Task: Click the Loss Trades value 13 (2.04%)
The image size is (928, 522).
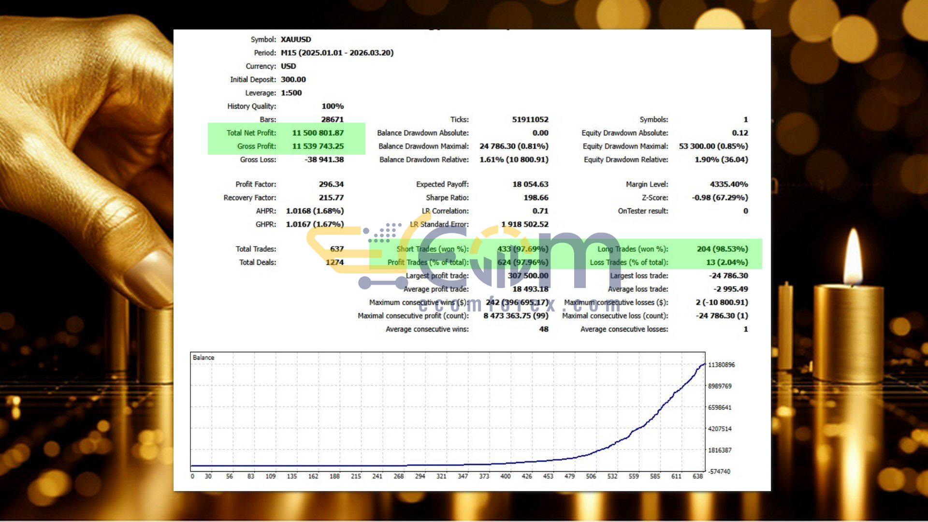Action: [x=726, y=262]
